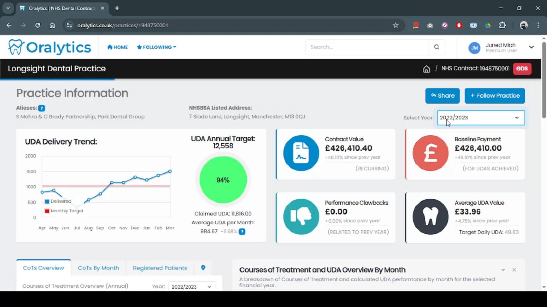Image resolution: width=547 pixels, height=307 pixels.
Task: Click the GDS contract badge
Action: click(x=522, y=69)
